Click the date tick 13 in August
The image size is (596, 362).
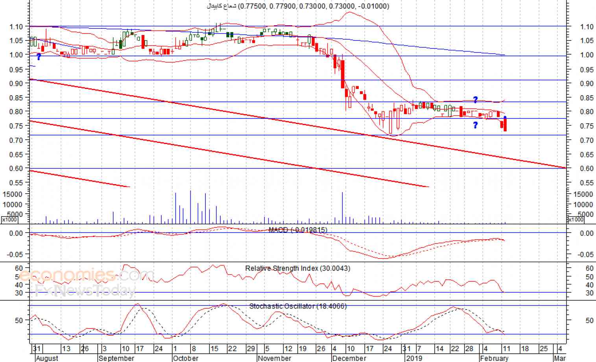66,349
